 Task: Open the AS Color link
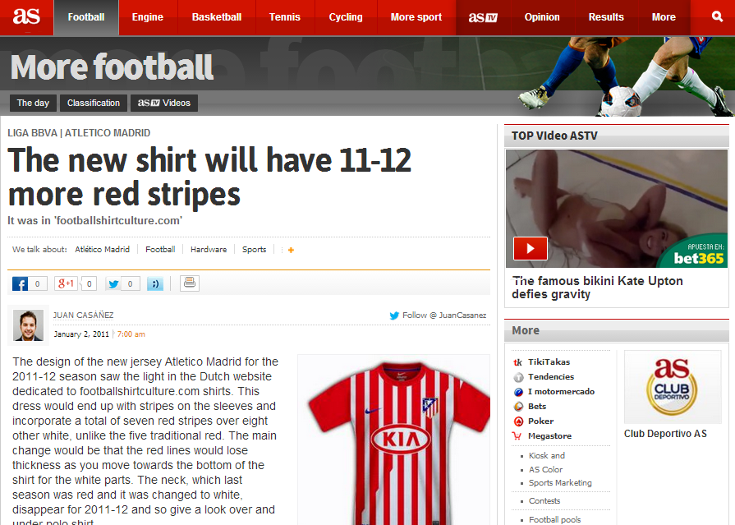[x=545, y=470]
